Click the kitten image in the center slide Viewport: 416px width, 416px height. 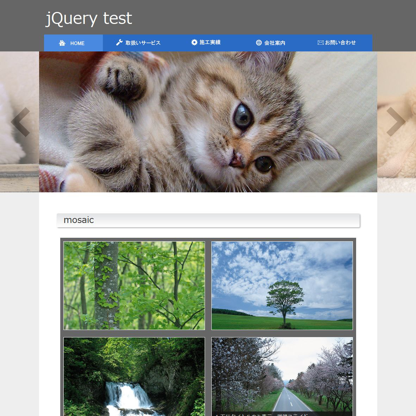208,122
